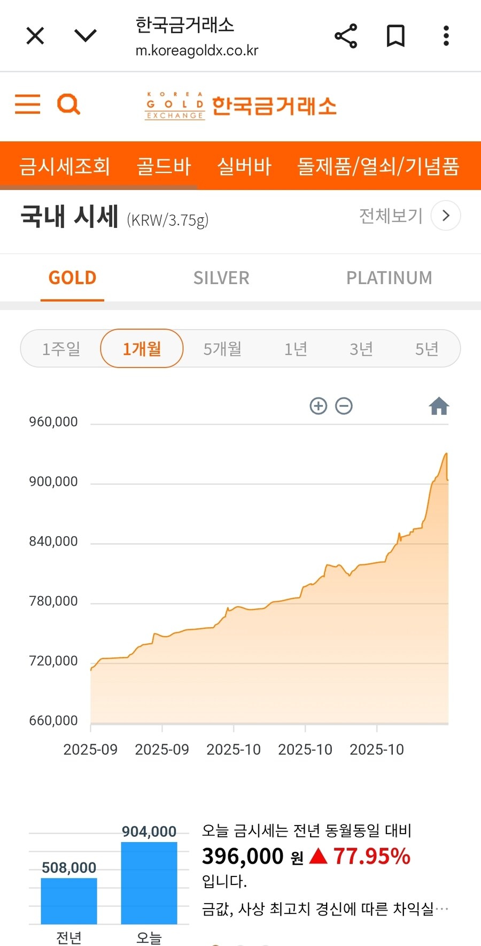Tap the share icon in browser bar

346,36
